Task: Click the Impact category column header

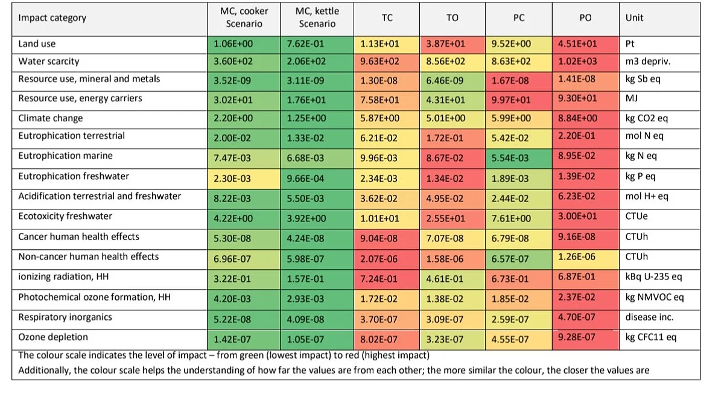Action: [52, 18]
